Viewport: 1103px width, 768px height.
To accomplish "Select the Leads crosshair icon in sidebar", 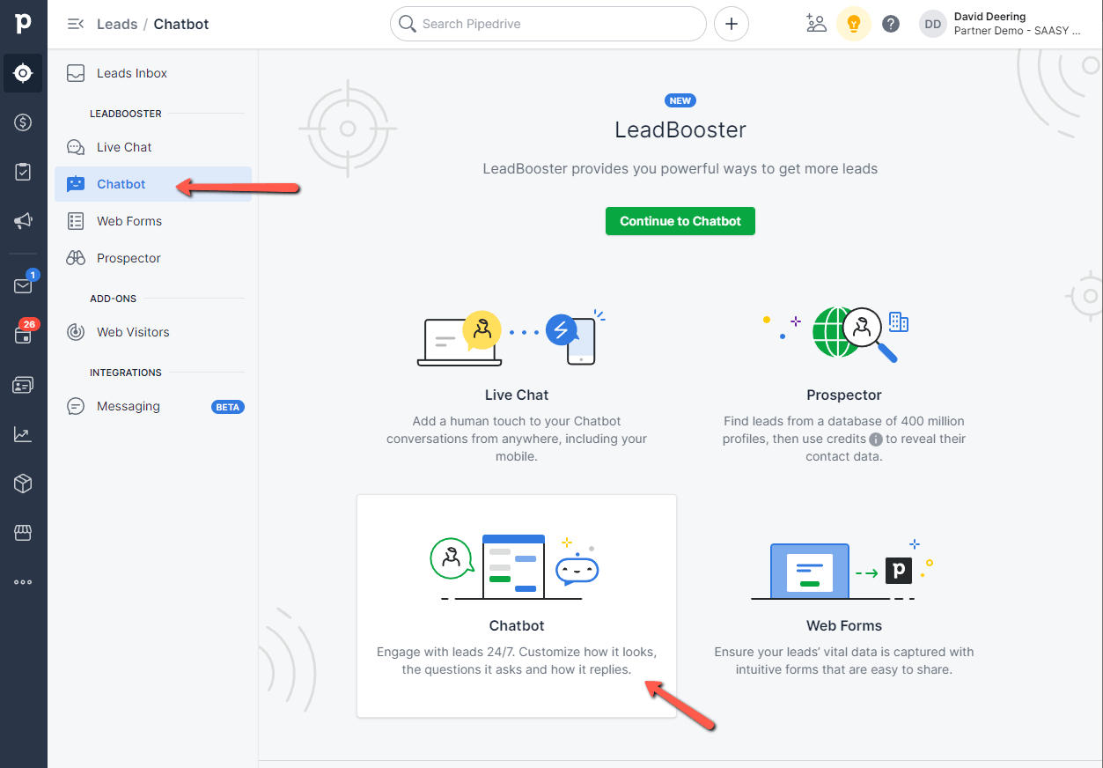I will point(23,73).
